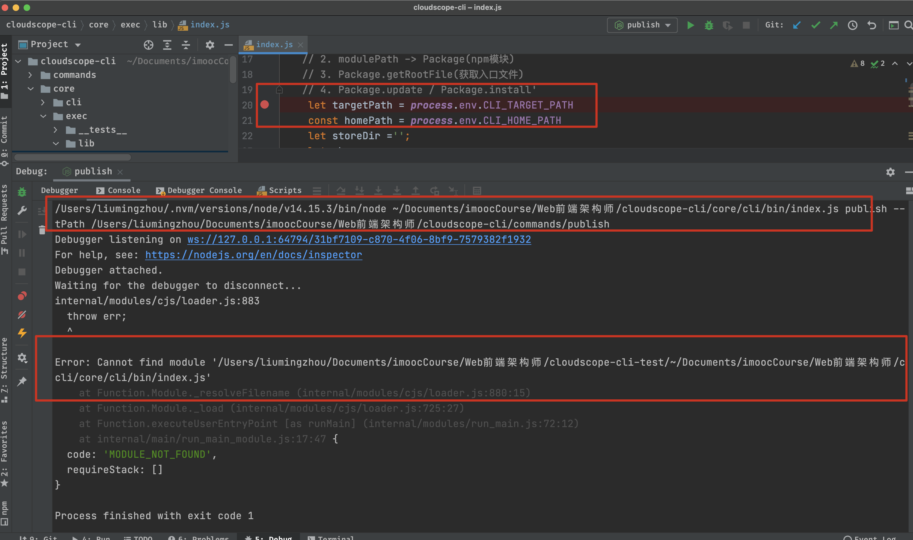The image size is (913, 540).
Task: Close the publish debug tab
Action: (x=120, y=172)
